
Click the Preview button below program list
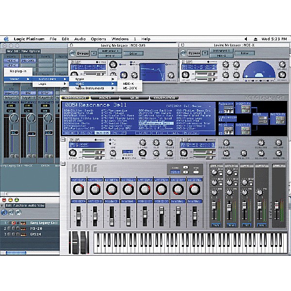pyautogui.click(x=192, y=133)
